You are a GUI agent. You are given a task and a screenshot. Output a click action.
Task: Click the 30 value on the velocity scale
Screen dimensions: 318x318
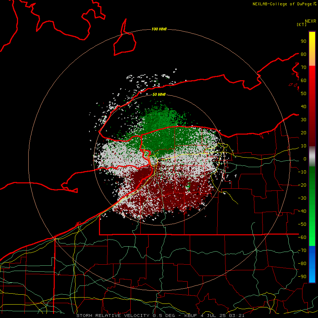pyautogui.click(x=304, y=120)
